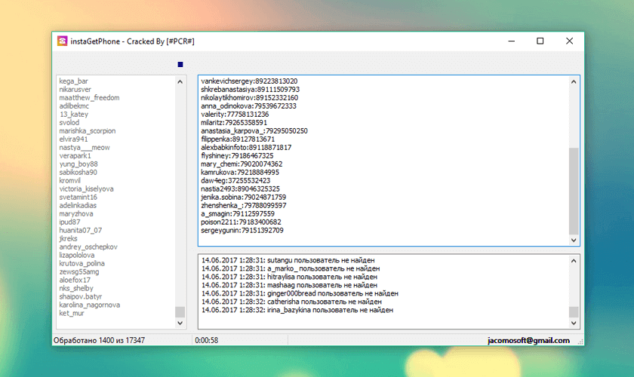Select ket_mur in username list
634x377 pixels.
(x=72, y=313)
